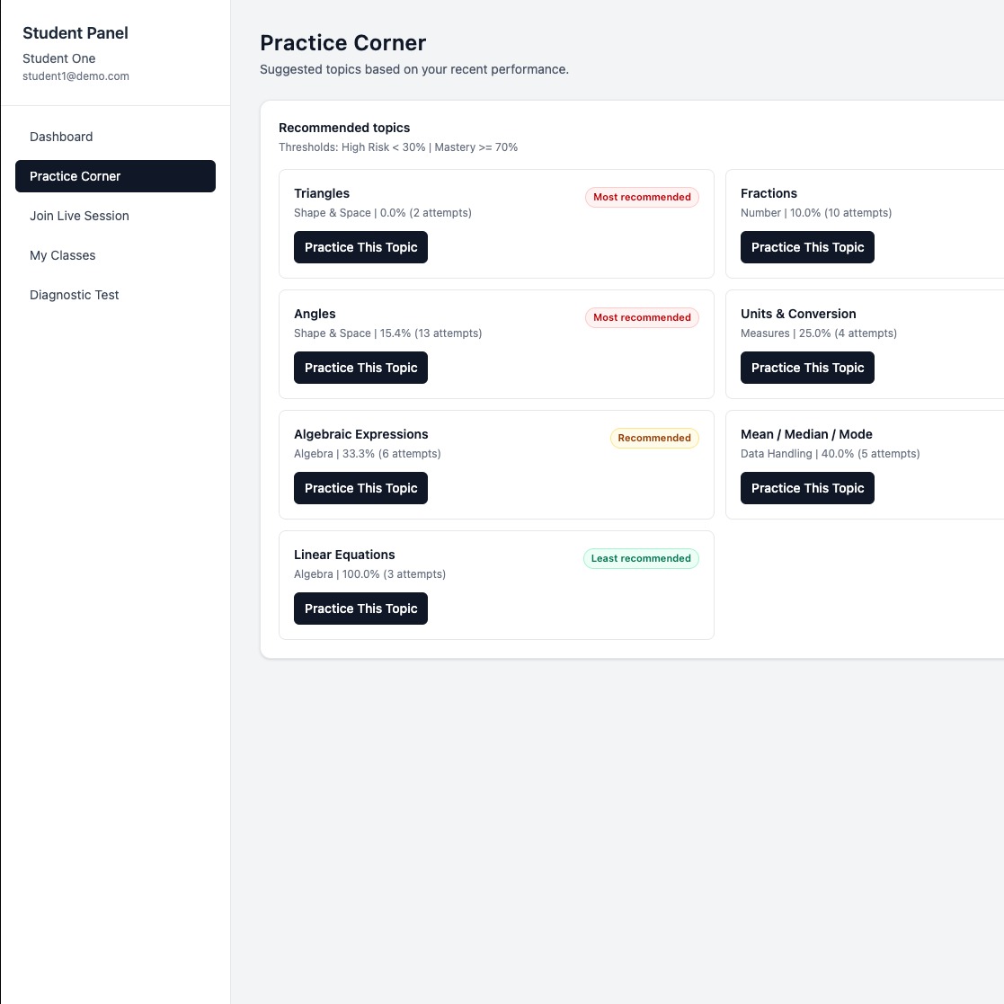The width and height of the screenshot is (1004, 1004).
Task: Click Most recommended badge on Triangles
Action: [x=642, y=197]
